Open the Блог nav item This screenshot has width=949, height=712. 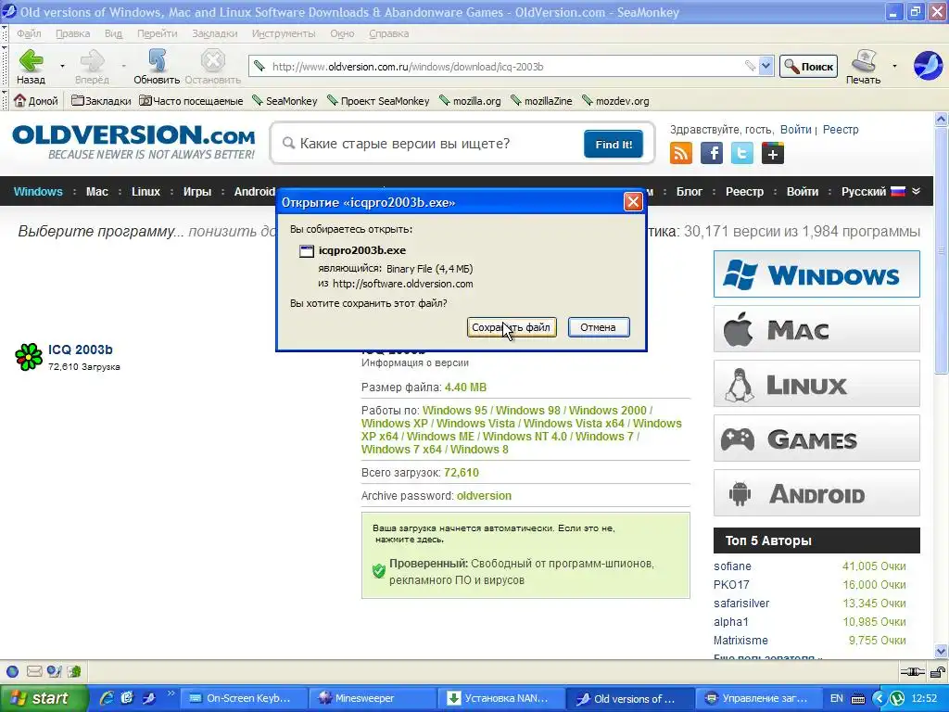tap(690, 191)
